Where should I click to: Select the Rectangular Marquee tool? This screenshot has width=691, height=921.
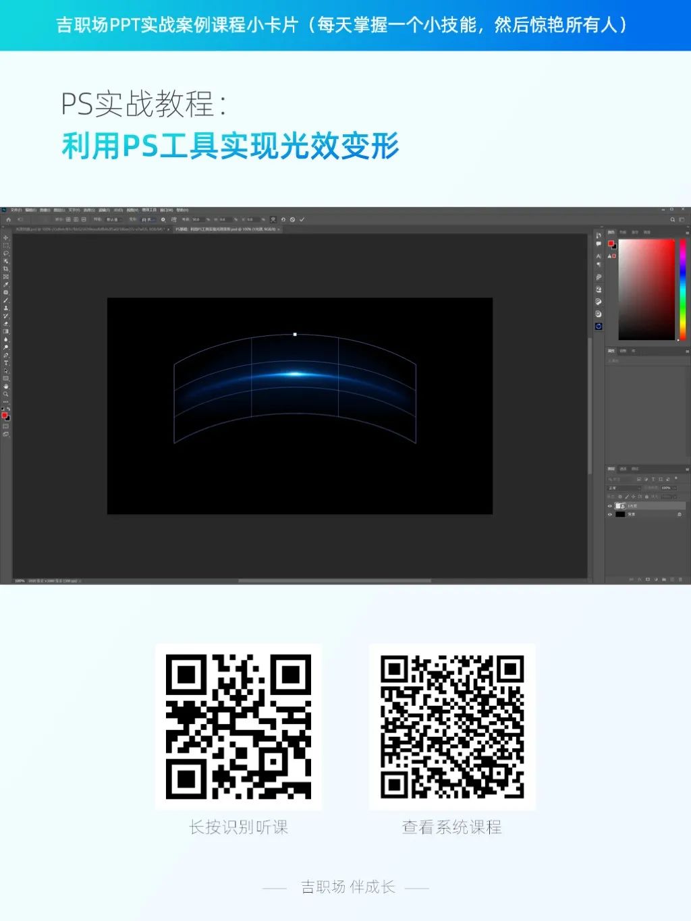[x=6, y=245]
